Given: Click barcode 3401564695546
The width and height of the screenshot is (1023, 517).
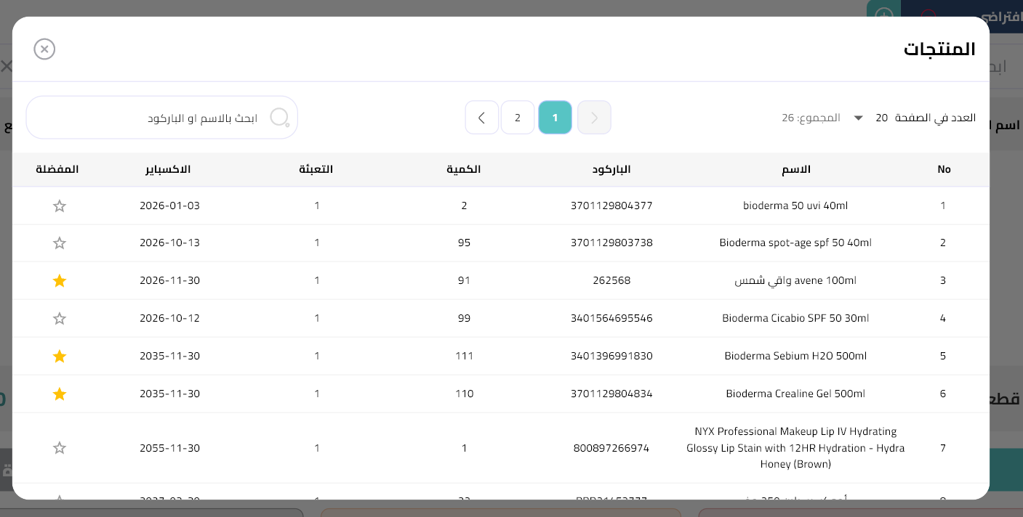Looking at the screenshot, I should click(x=611, y=318).
